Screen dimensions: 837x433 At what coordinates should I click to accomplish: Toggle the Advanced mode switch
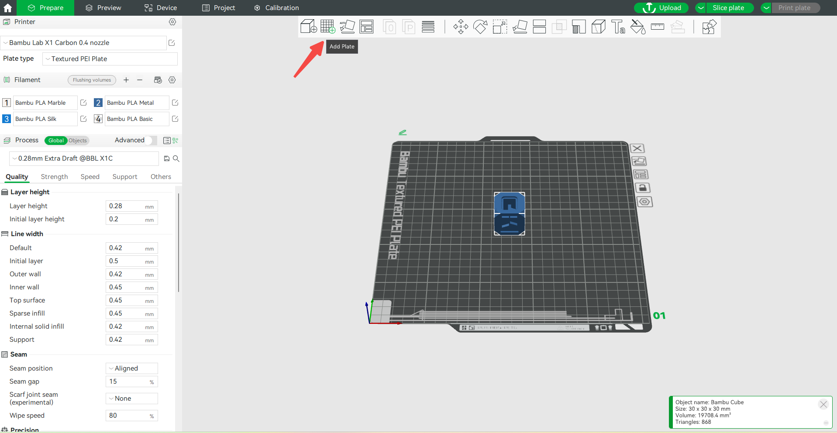click(152, 140)
